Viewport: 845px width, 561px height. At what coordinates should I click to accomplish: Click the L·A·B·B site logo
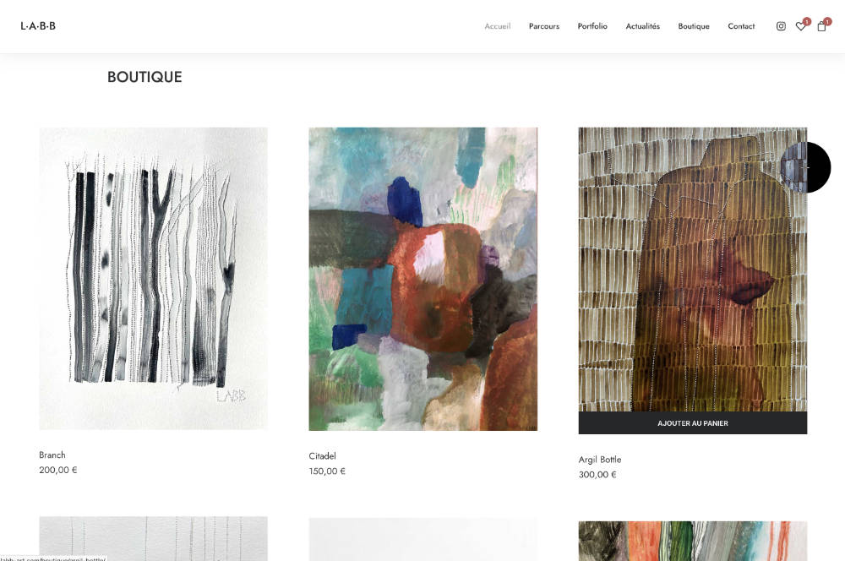[x=38, y=26]
